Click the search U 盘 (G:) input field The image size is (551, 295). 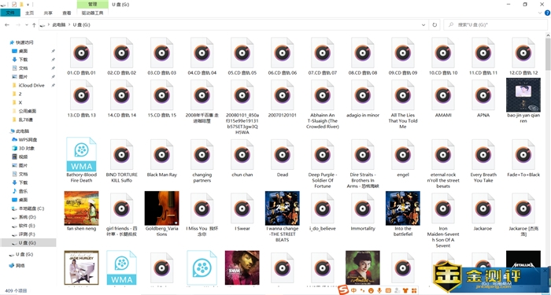(496, 25)
